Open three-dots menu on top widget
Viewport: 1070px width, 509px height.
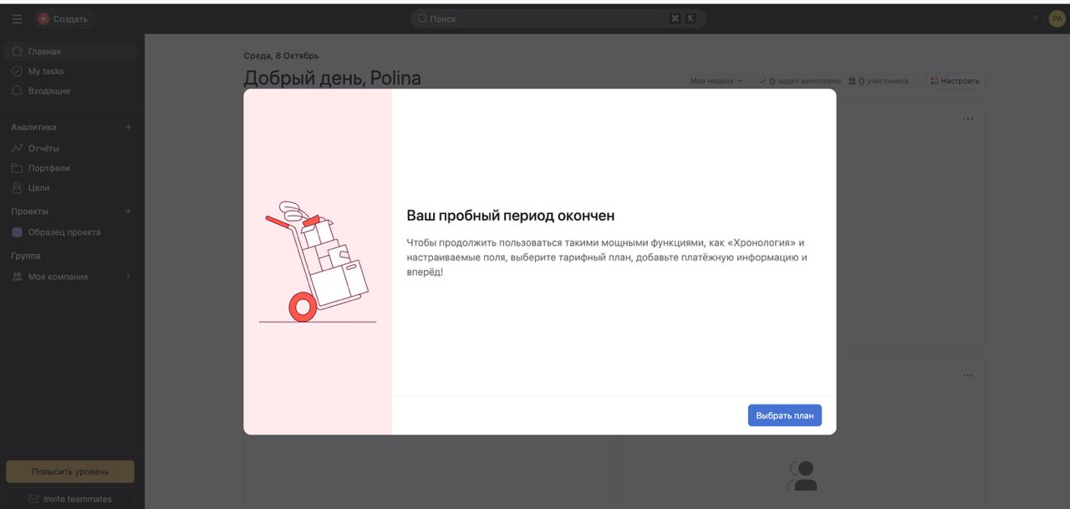(x=967, y=119)
